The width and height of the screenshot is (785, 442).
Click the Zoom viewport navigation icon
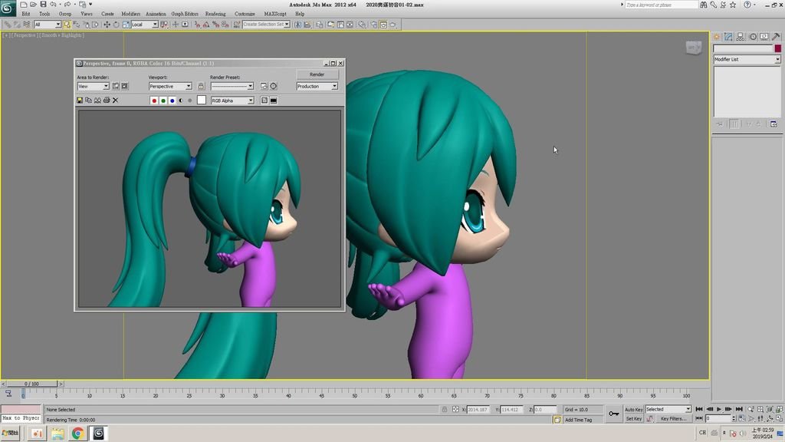(751, 410)
